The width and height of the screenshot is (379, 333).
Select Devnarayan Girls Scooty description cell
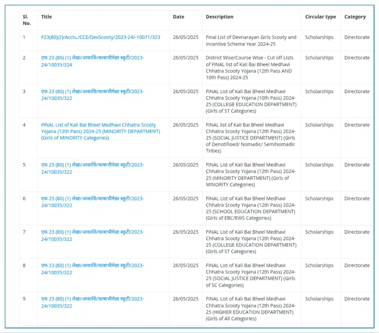click(x=251, y=41)
